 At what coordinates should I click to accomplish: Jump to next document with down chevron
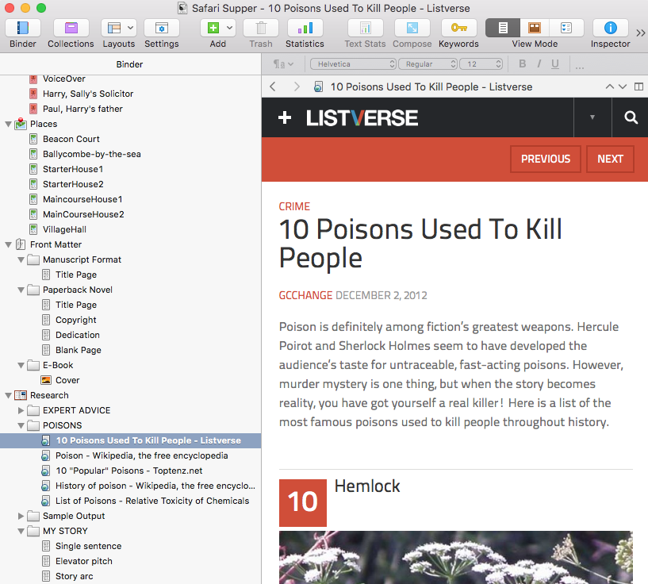(x=623, y=86)
